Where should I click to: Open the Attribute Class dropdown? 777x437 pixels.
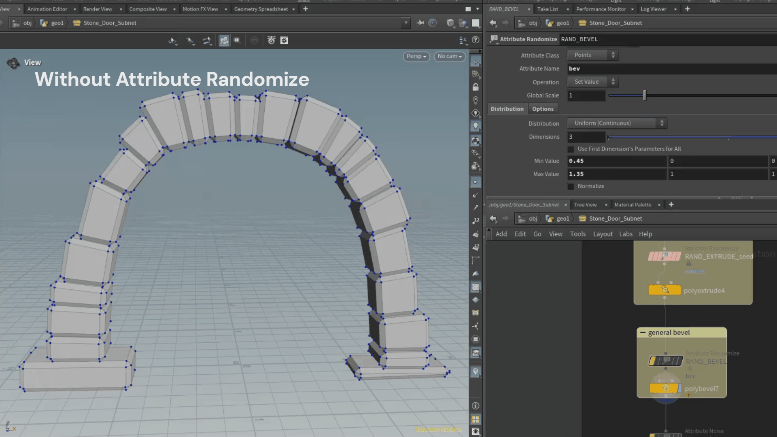[x=592, y=55]
